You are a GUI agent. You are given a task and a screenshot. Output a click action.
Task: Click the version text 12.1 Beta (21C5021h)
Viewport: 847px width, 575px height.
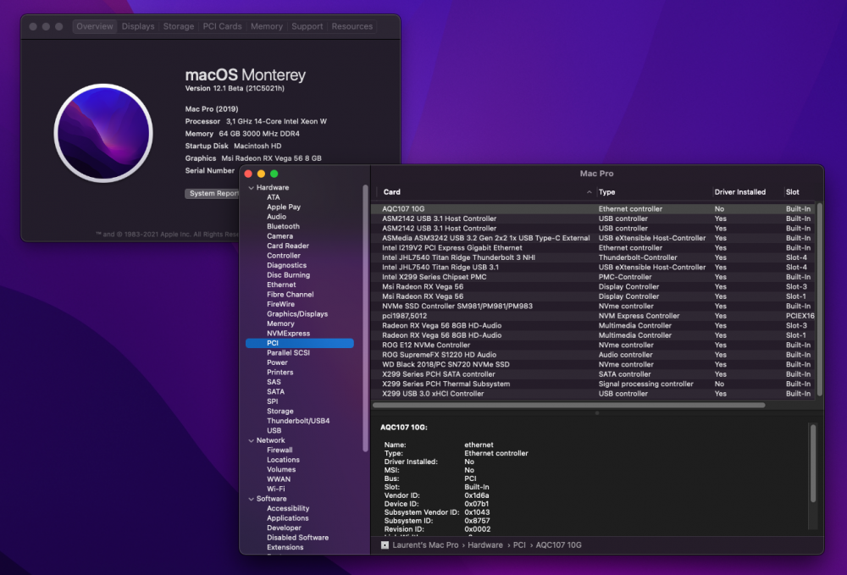[x=248, y=89]
